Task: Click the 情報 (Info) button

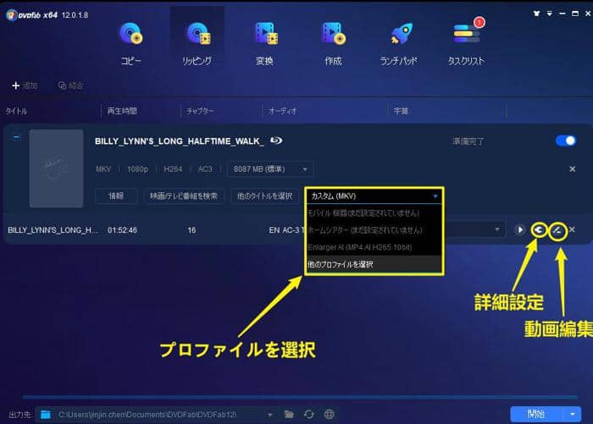Action: point(116,195)
